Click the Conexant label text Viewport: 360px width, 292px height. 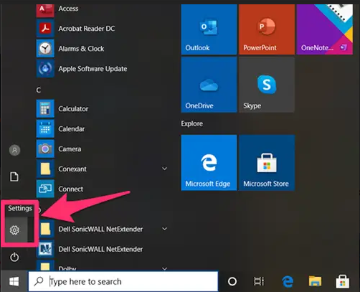click(x=72, y=169)
